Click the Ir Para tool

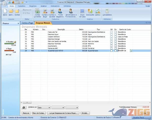click(26, 13)
